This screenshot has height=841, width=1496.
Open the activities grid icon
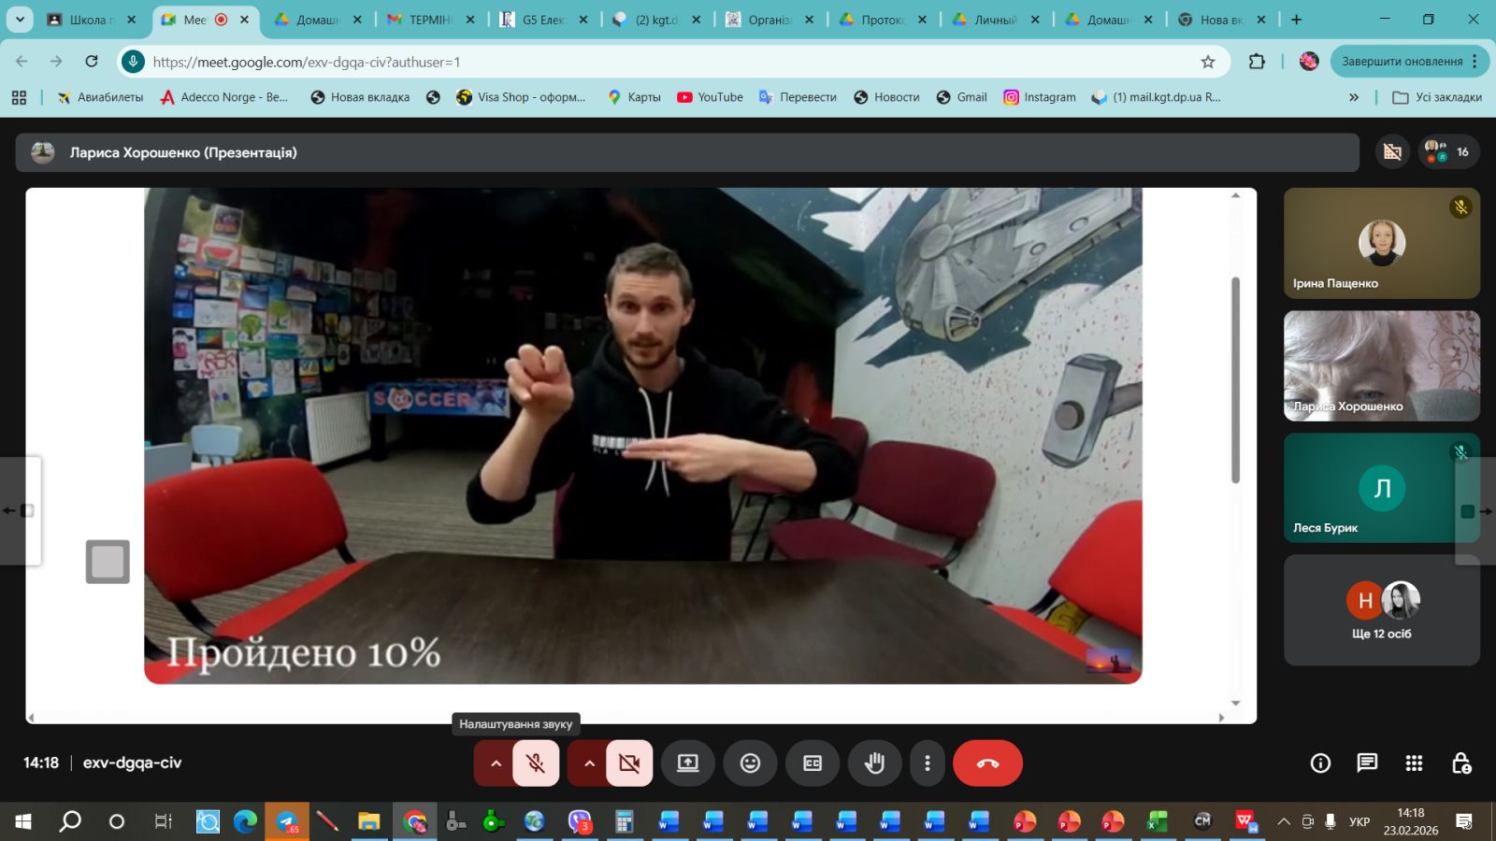pos(1414,763)
